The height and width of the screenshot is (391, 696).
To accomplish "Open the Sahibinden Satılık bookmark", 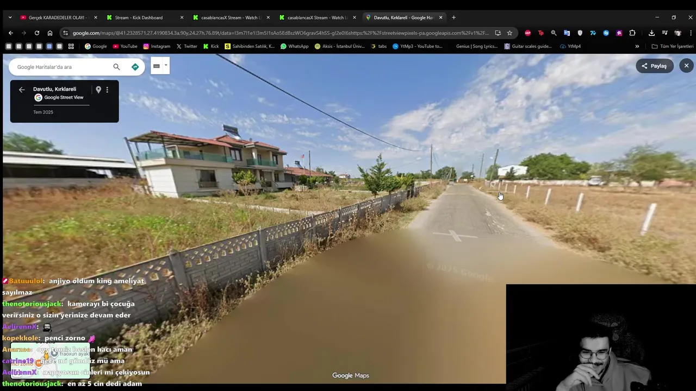I will (250, 46).
